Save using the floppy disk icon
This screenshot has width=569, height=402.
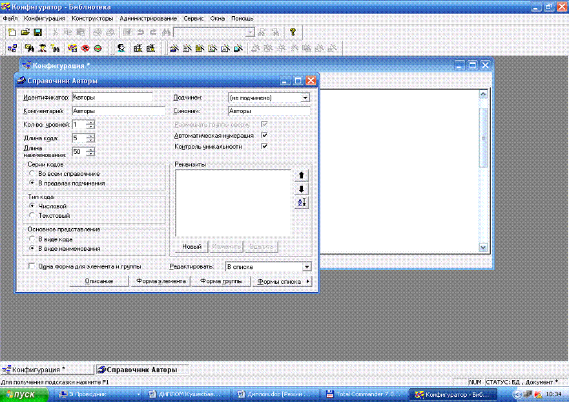click(37, 32)
